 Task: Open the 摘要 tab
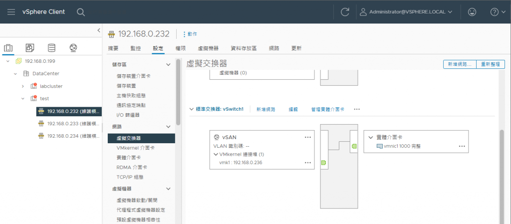tap(113, 48)
